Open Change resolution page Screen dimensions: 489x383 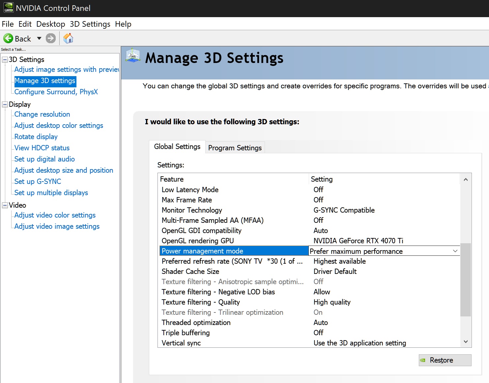42,114
